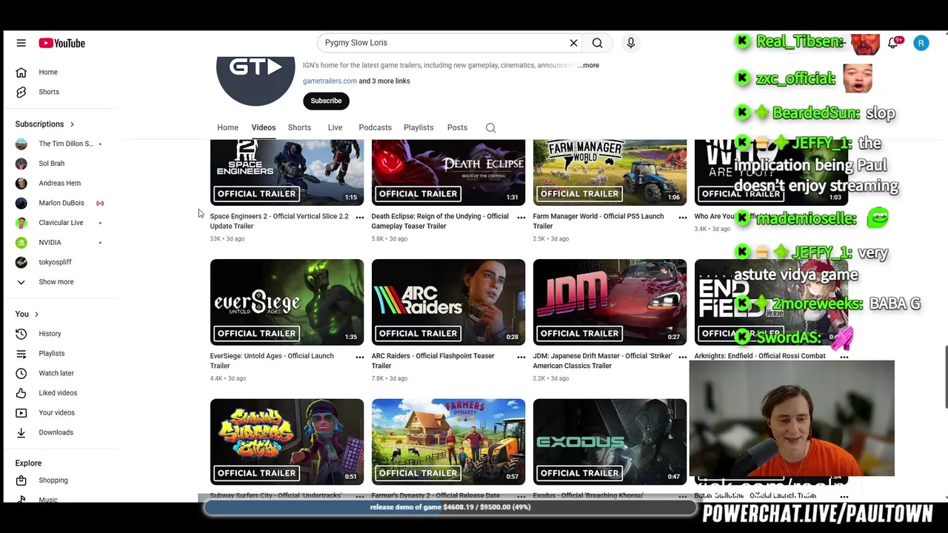Expand channel description with more
Image resolution: width=948 pixels, height=533 pixels.
589,65
